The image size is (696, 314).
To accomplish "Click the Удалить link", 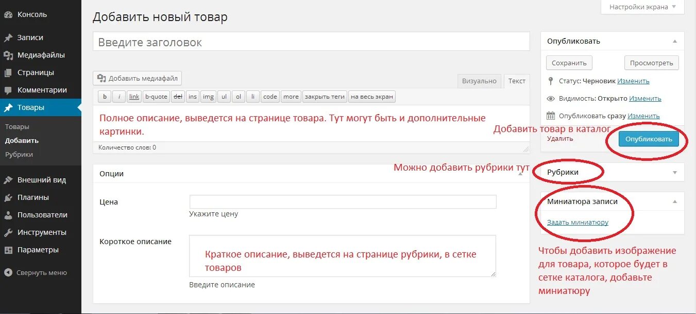I will click(x=560, y=138).
